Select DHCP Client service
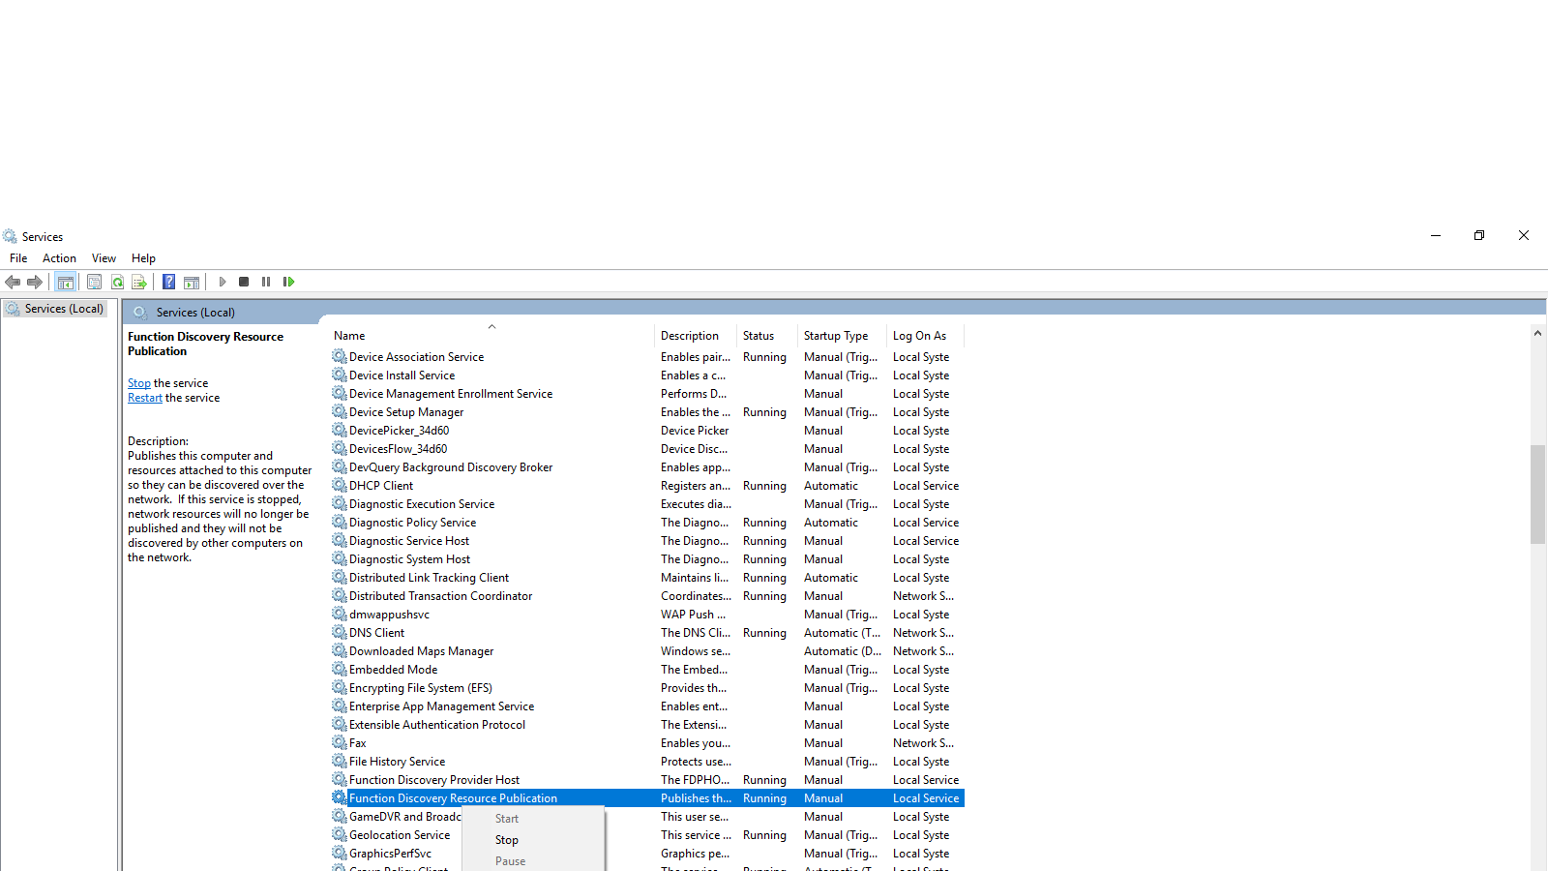Viewport: 1548px width, 871px height. pyautogui.click(x=647, y=486)
